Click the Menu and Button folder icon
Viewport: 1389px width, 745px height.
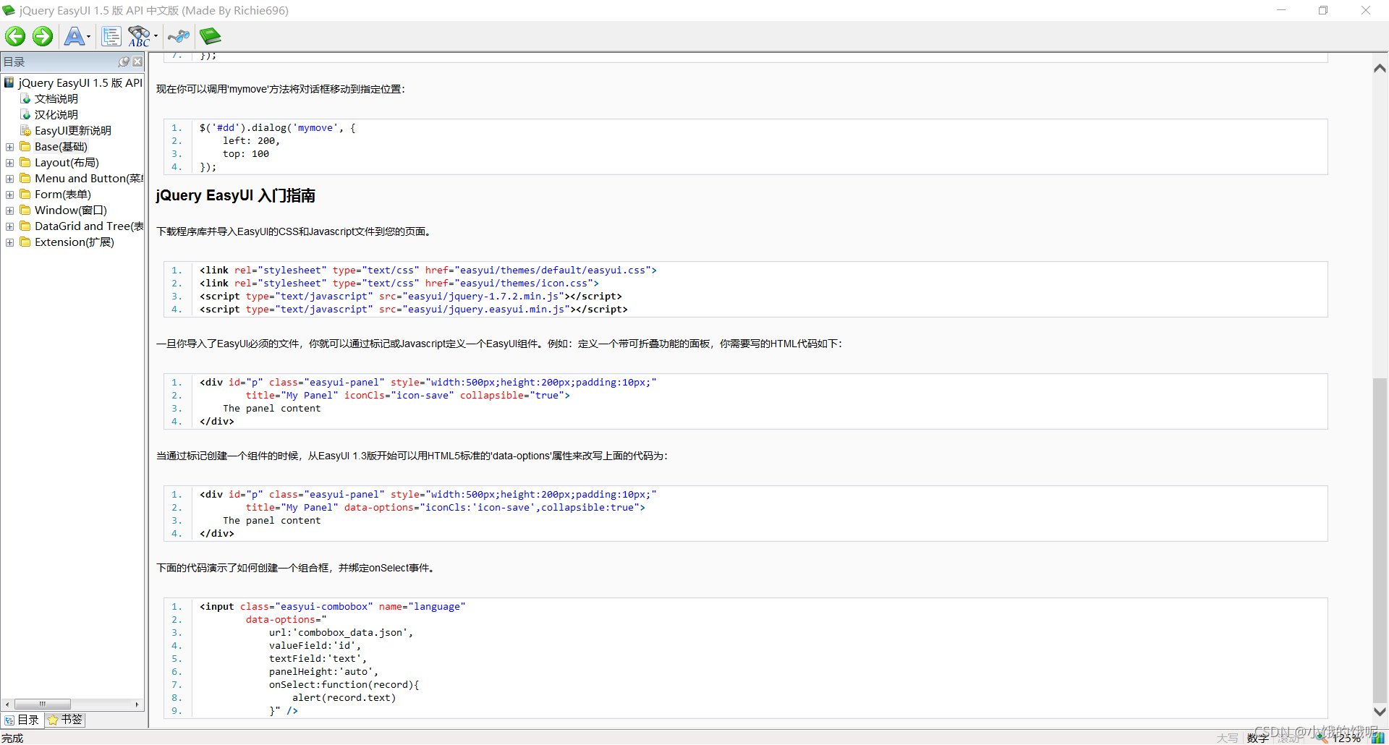click(x=25, y=178)
